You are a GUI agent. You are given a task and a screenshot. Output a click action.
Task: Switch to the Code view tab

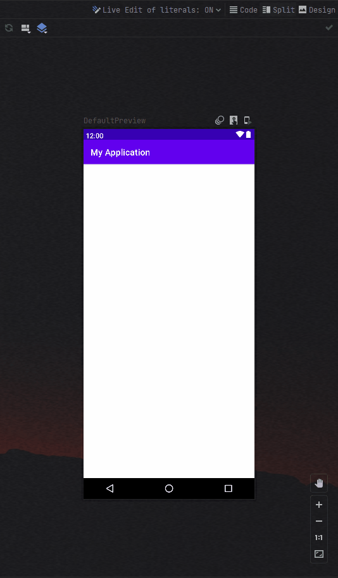(243, 10)
